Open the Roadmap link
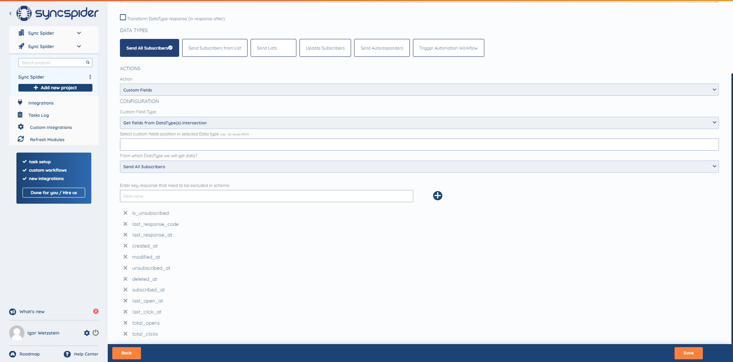Screen dimensions: 733x362 [x=29, y=354]
